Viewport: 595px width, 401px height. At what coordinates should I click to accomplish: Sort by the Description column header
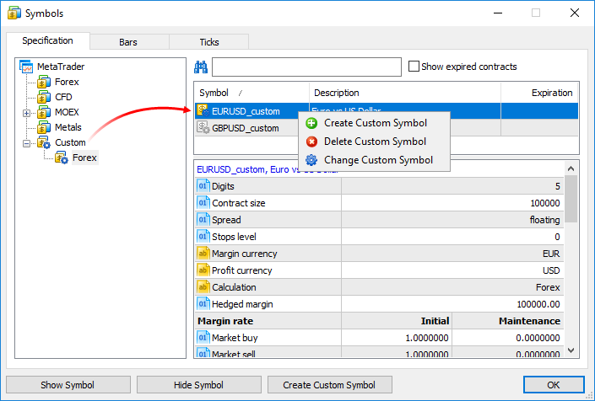[405, 93]
